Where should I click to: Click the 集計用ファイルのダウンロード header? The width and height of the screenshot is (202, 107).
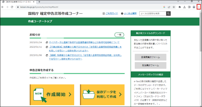click(x=150, y=33)
